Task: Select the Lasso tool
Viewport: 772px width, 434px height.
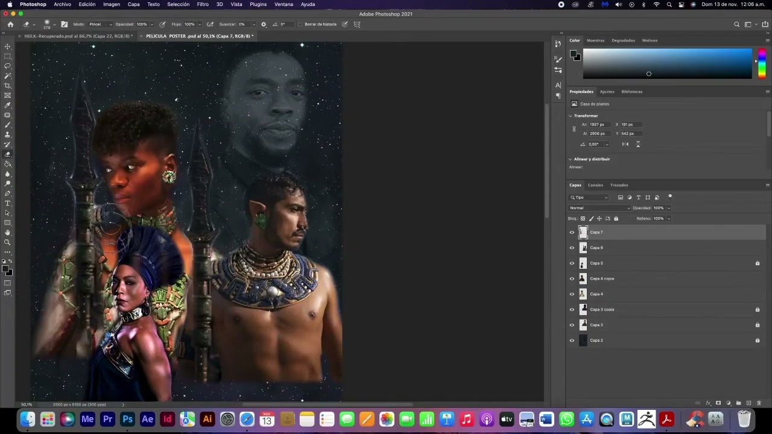Action: click(8, 66)
